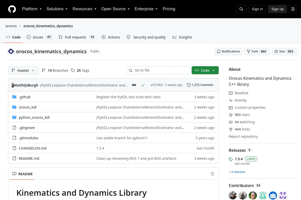Expand the Solutions menu

point(57,9)
